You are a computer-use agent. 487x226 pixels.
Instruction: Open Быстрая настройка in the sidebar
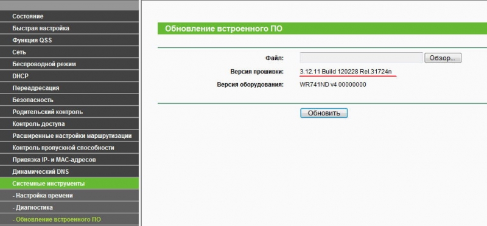click(69, 28)
